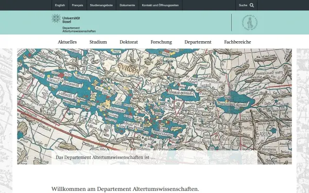Click heading 'Willkommen am Departement Altertumswissenschaften.'
The width and height of the screenshot is (309, 193).
click(125, 189)
